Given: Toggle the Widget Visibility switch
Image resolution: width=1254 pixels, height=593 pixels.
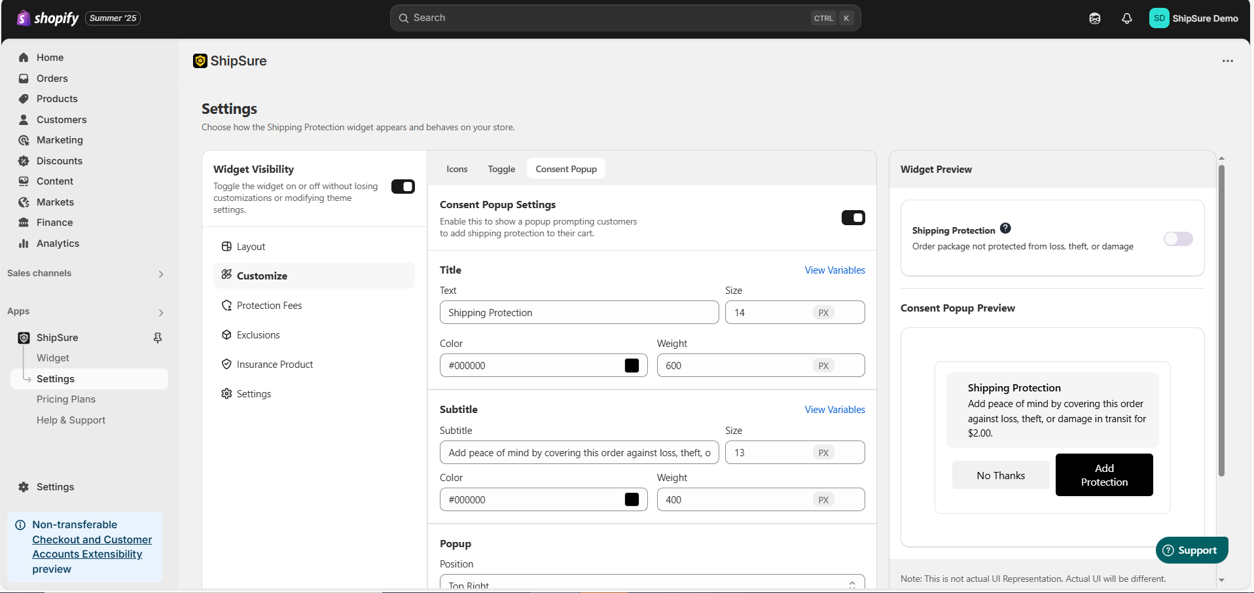Looking at the screenshot, I should [x=403, y=187].
